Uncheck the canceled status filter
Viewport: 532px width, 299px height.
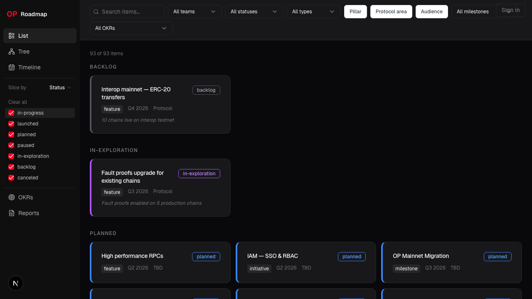pos(11,178)
